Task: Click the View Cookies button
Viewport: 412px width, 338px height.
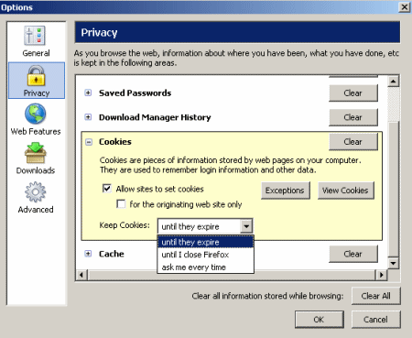Action: click(x=345, y=191)
